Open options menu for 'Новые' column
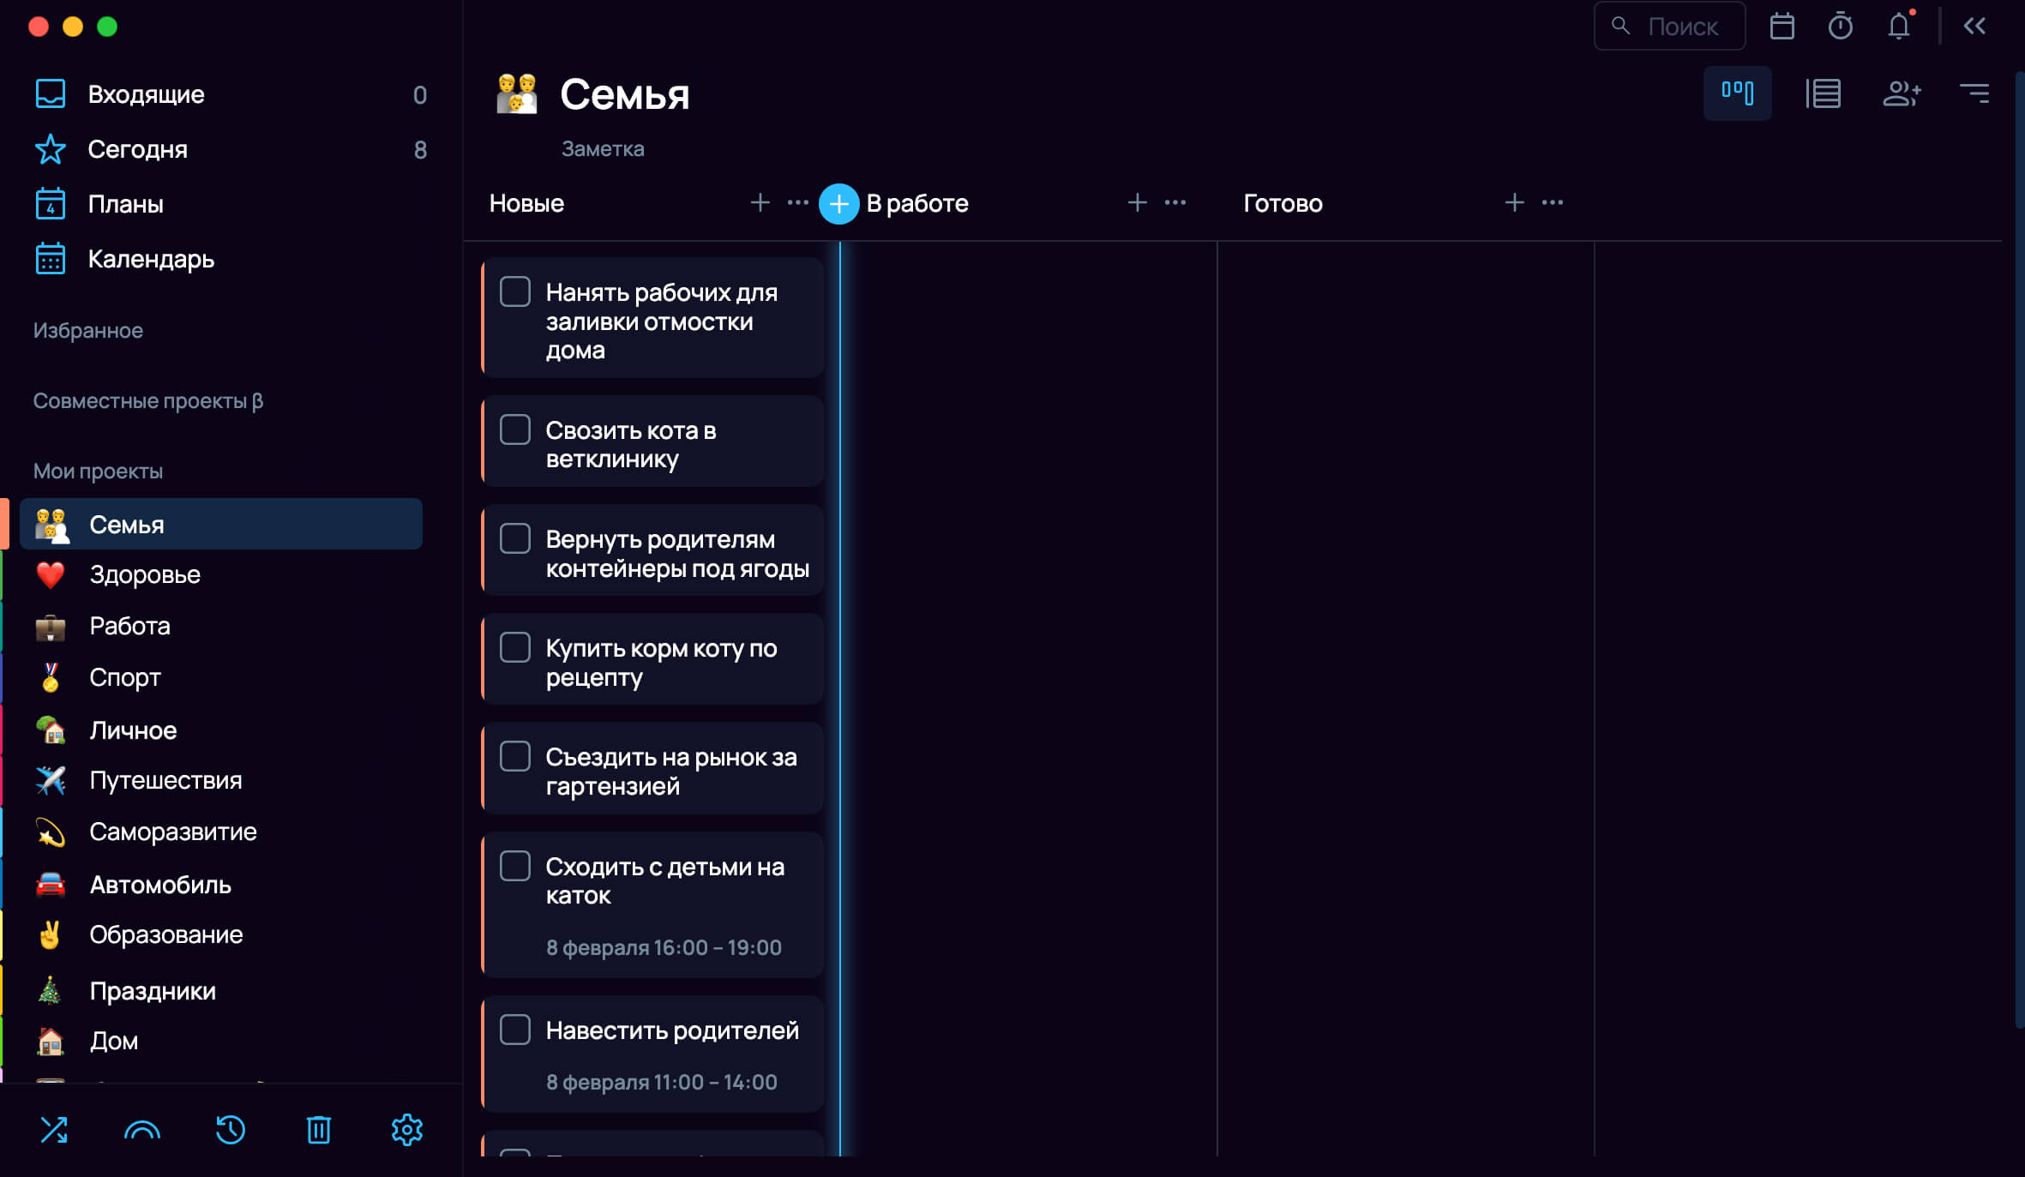The height and width of the screenshot is (1177, 2025). pyautogui.click(x=798, y=202)
